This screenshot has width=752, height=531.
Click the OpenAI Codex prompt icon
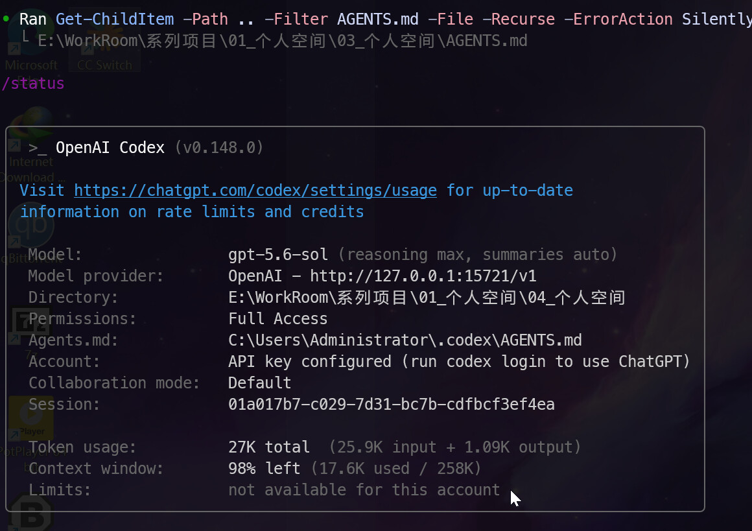pyautogui.click(x=38, y=148)
